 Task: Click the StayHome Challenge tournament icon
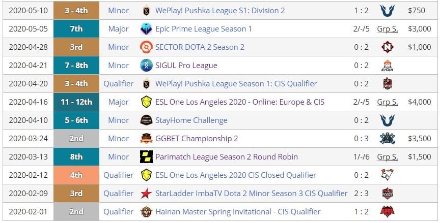coord(146,120)
